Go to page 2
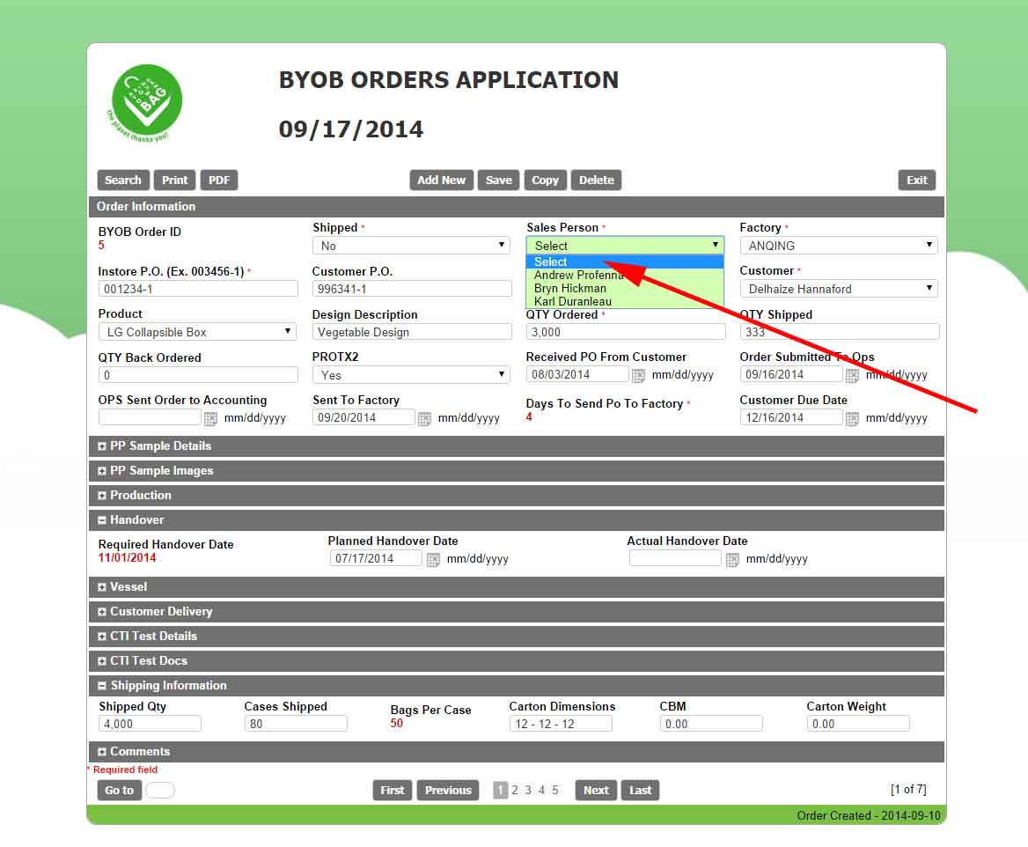This screenshot has width=1028, height=847. (515, 790)
